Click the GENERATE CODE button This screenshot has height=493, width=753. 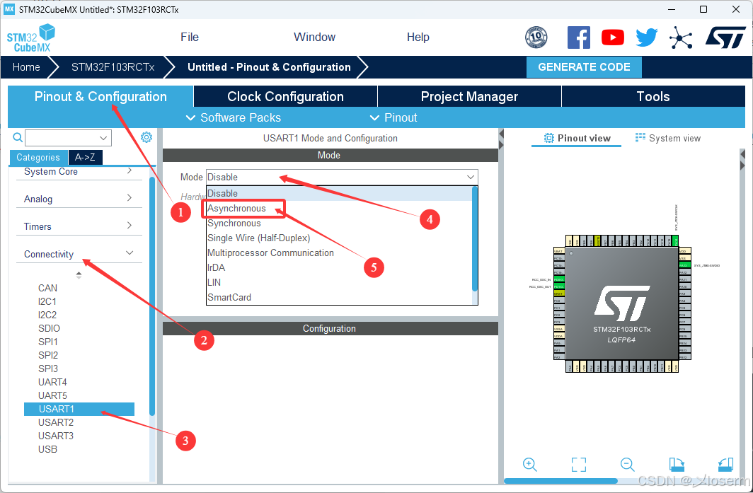pos(584,67)
